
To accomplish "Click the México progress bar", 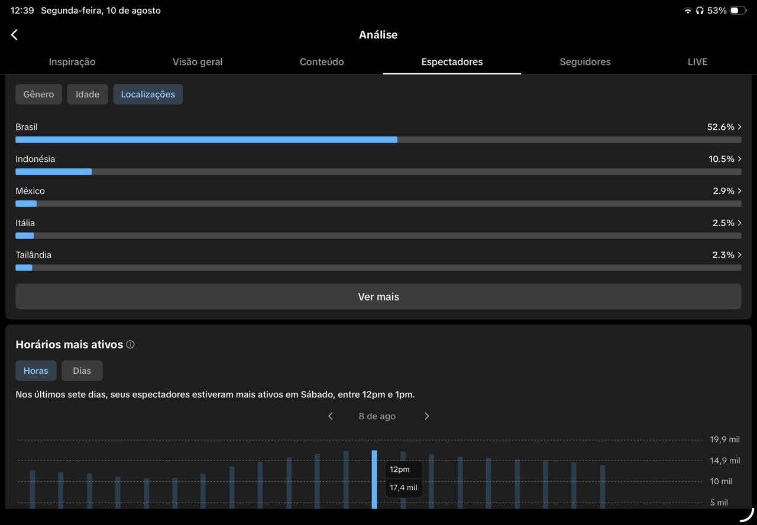I will [x=378, y=204].
